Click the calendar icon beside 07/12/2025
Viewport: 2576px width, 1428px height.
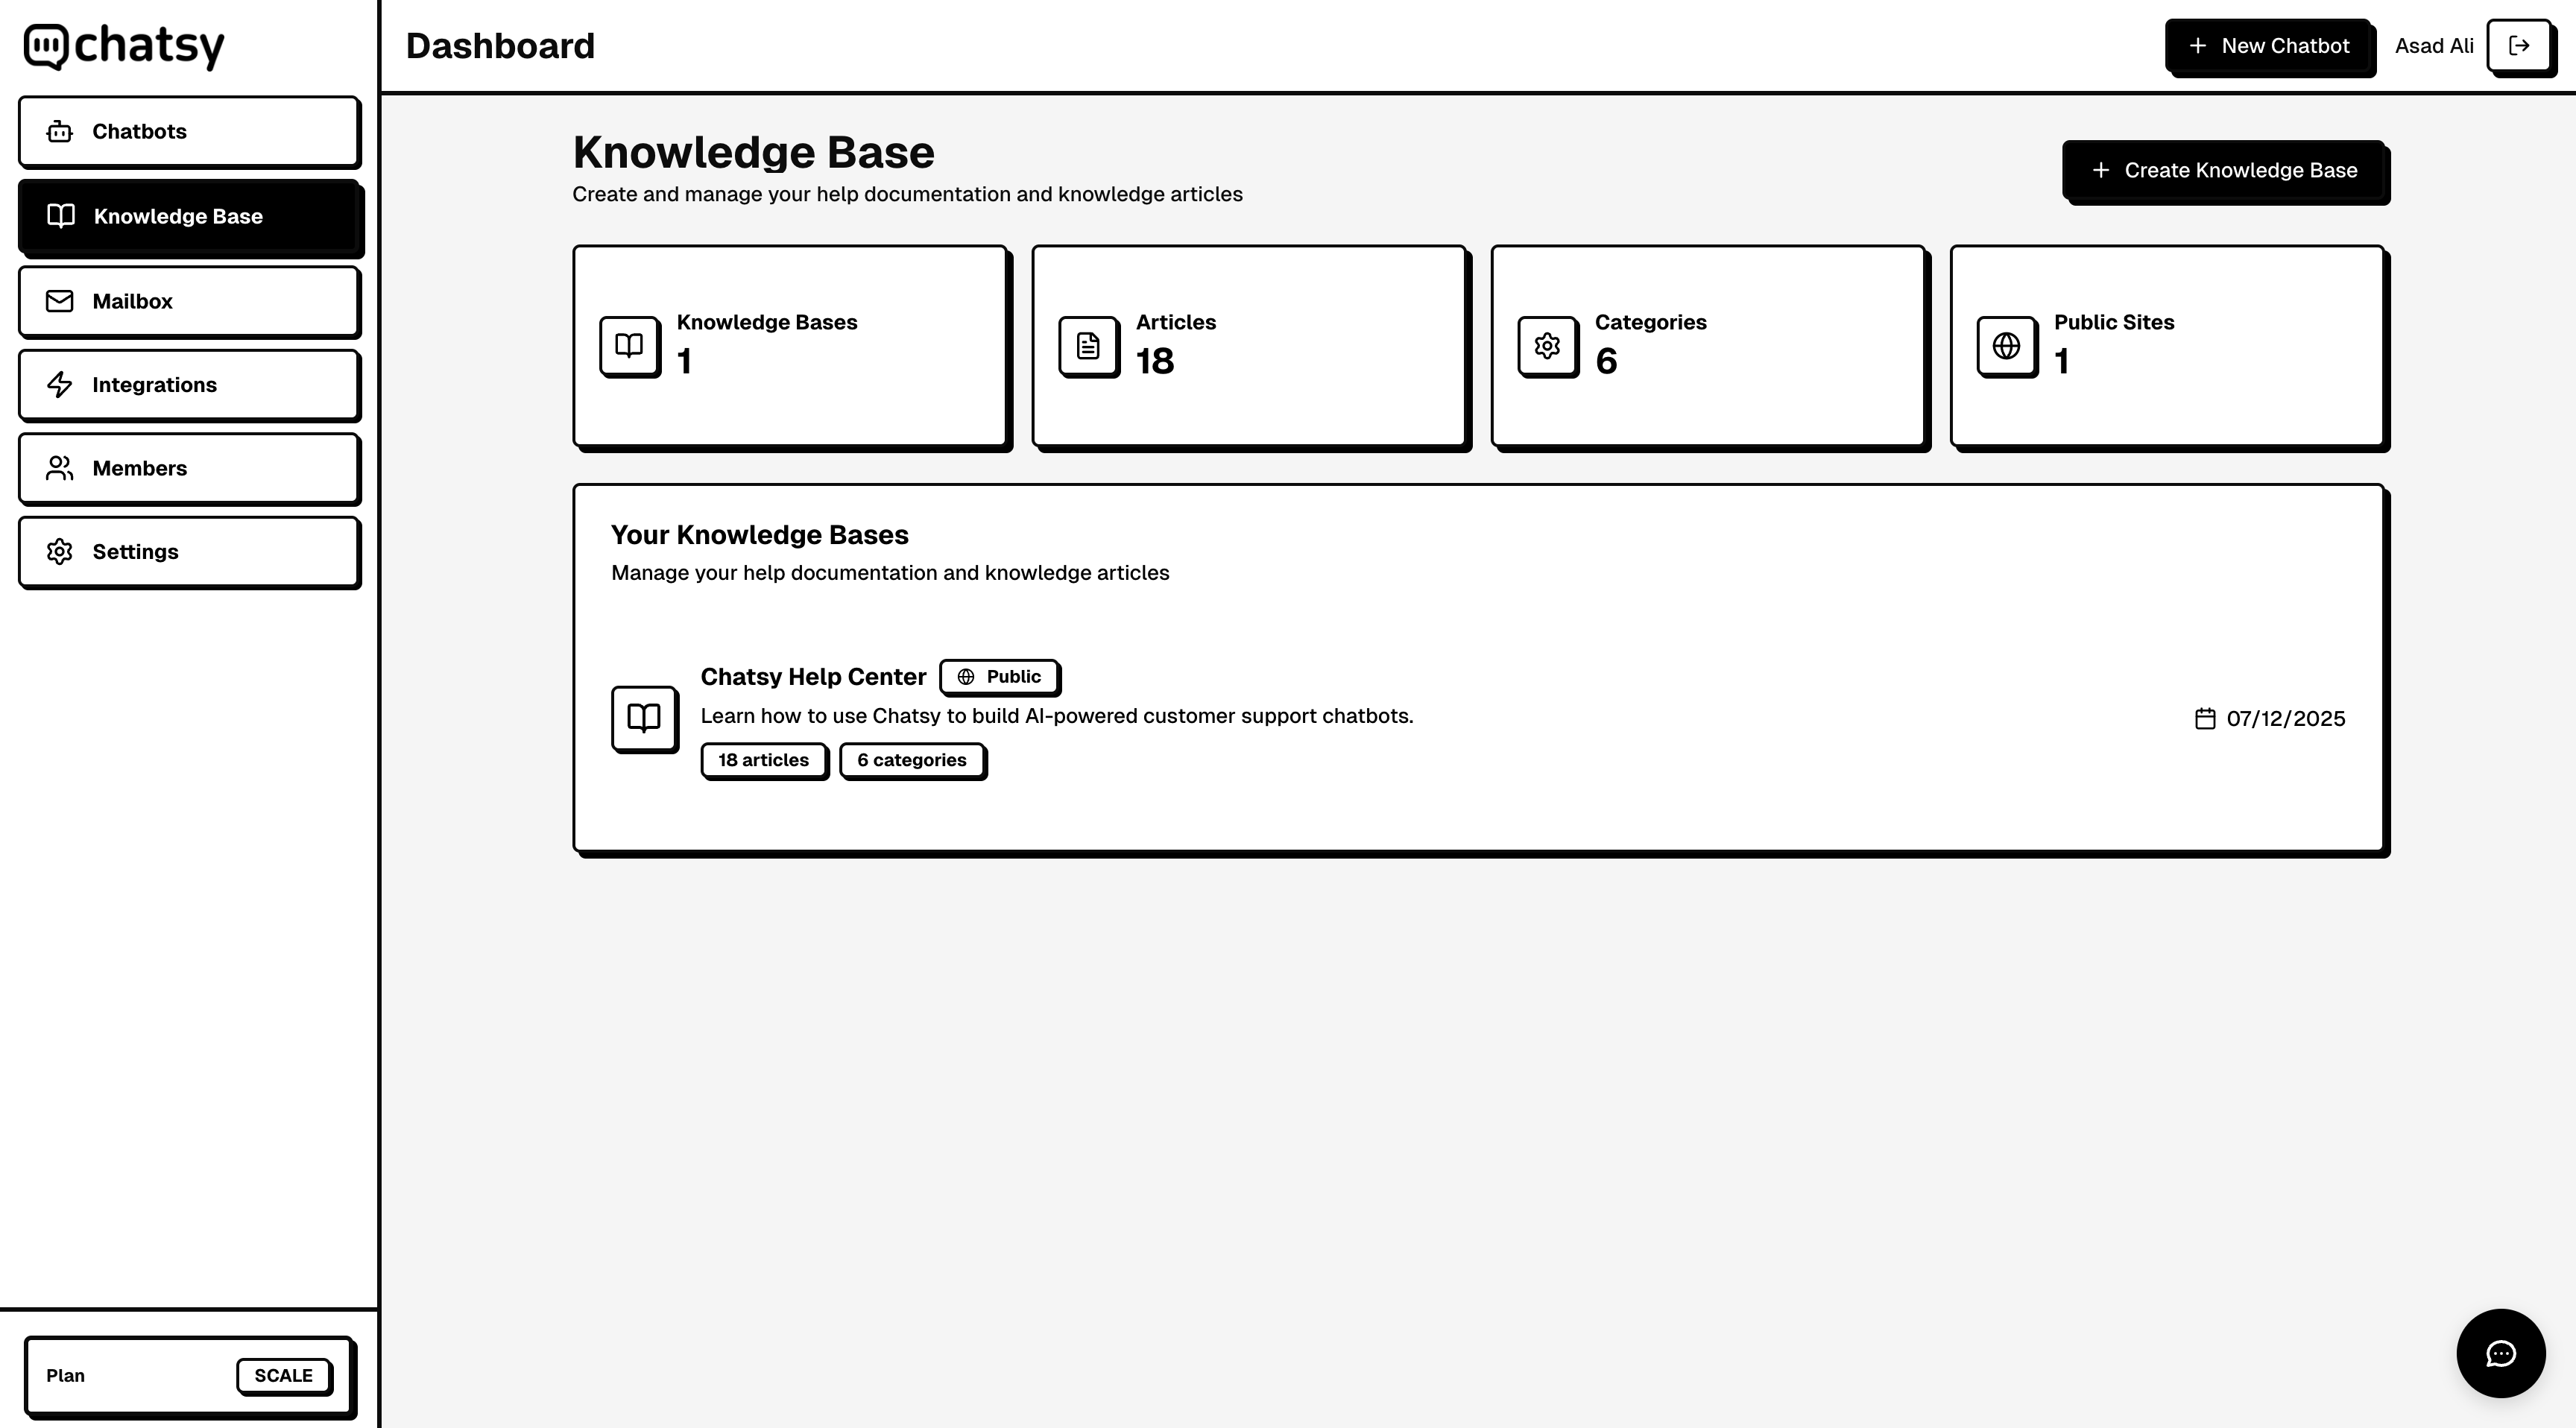click(2205, 718)
